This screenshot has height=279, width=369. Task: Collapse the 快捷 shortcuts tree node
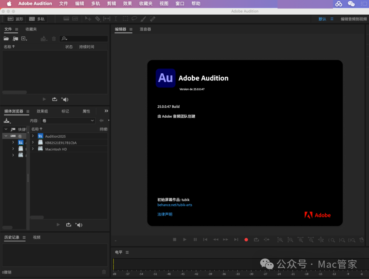6,129
